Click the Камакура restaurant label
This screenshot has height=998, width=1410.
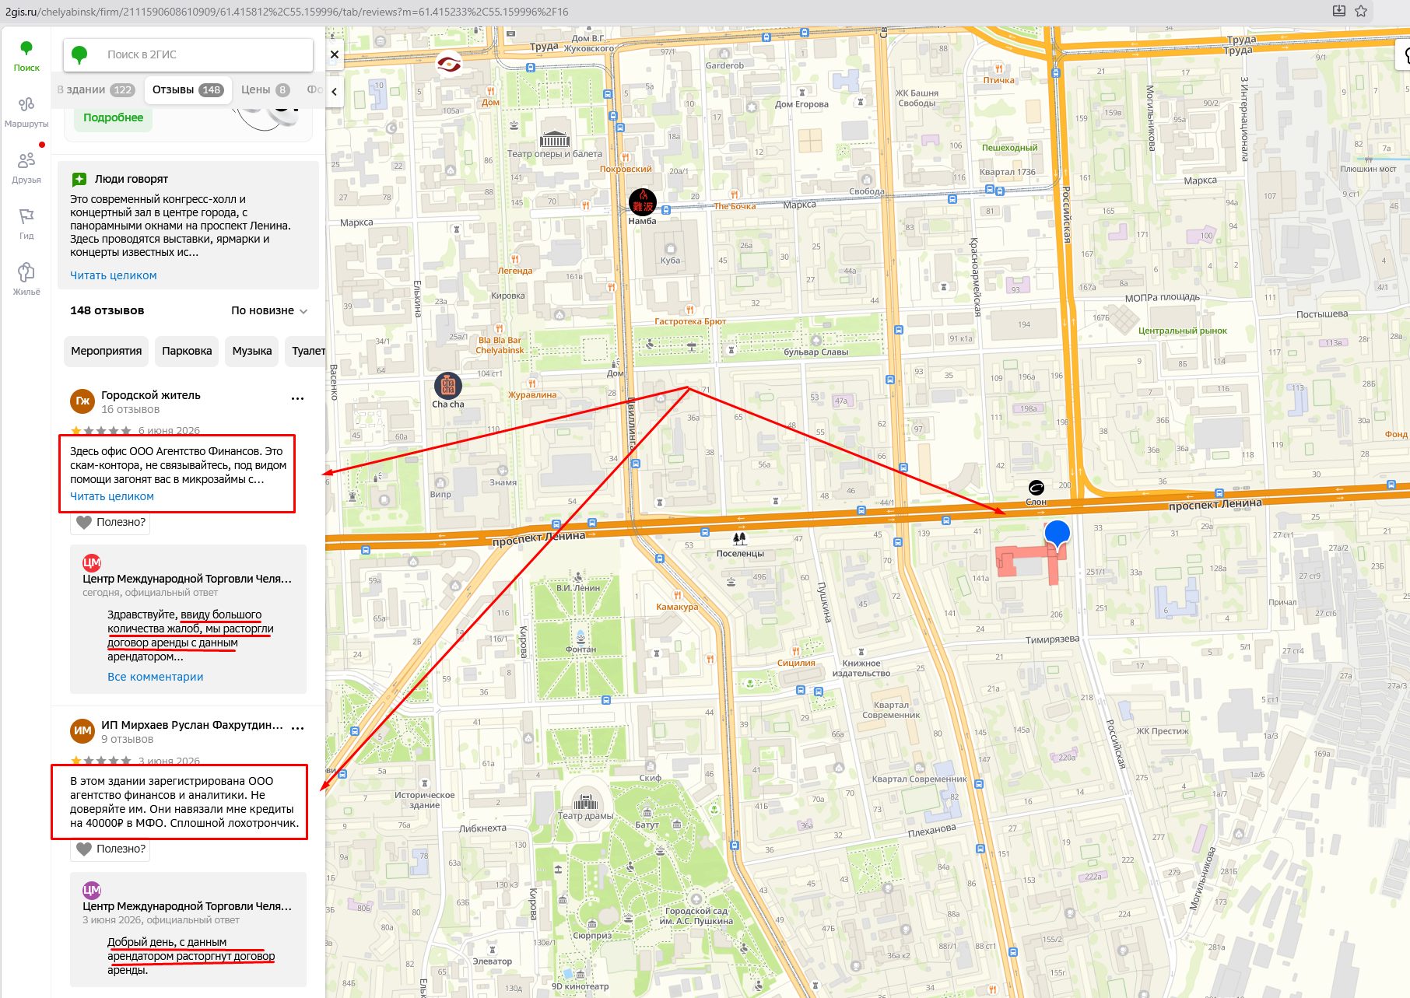(677, 607)
